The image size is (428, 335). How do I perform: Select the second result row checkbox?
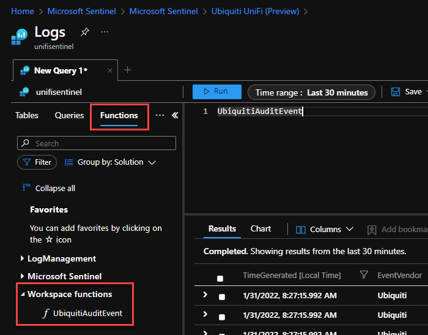(222, 317)
